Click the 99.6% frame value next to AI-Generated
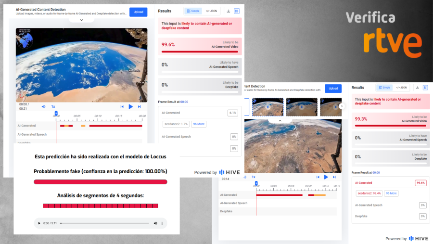The width and height of the screenshot is (433, 244). [420, 183]
